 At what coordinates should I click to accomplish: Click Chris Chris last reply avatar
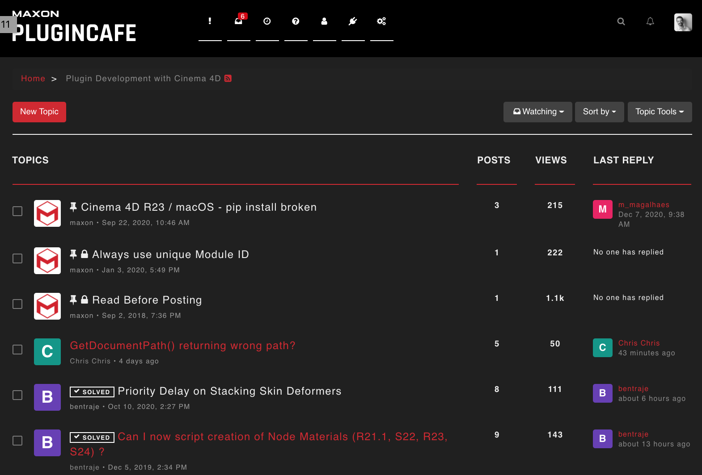[x=603, y=347]
